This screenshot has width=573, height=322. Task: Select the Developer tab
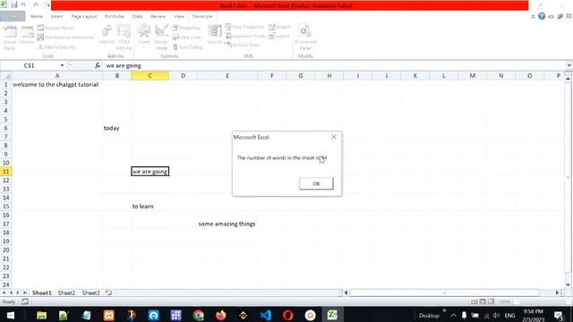click(x=203, y=16)
